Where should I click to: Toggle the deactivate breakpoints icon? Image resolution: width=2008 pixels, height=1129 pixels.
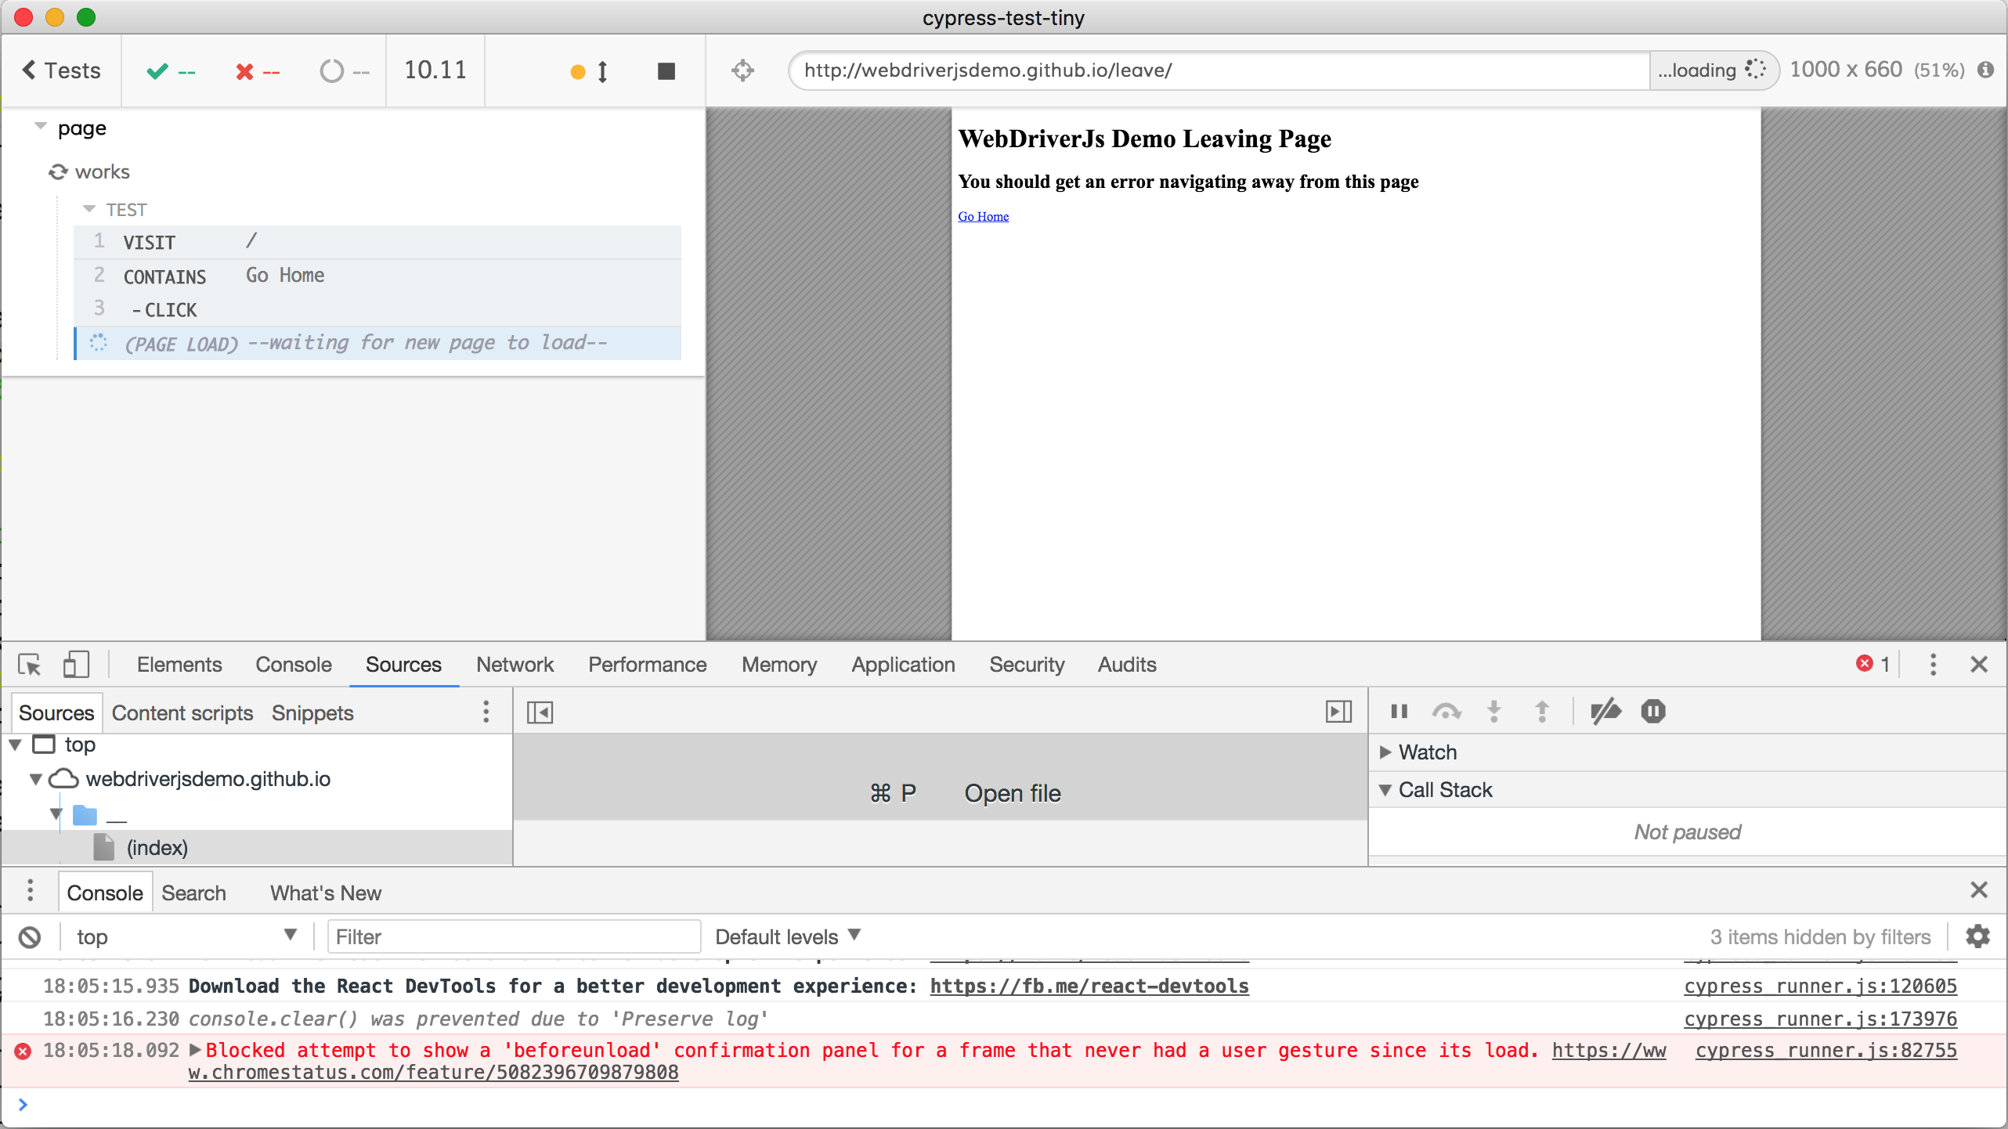click(x=1604, y=712)
